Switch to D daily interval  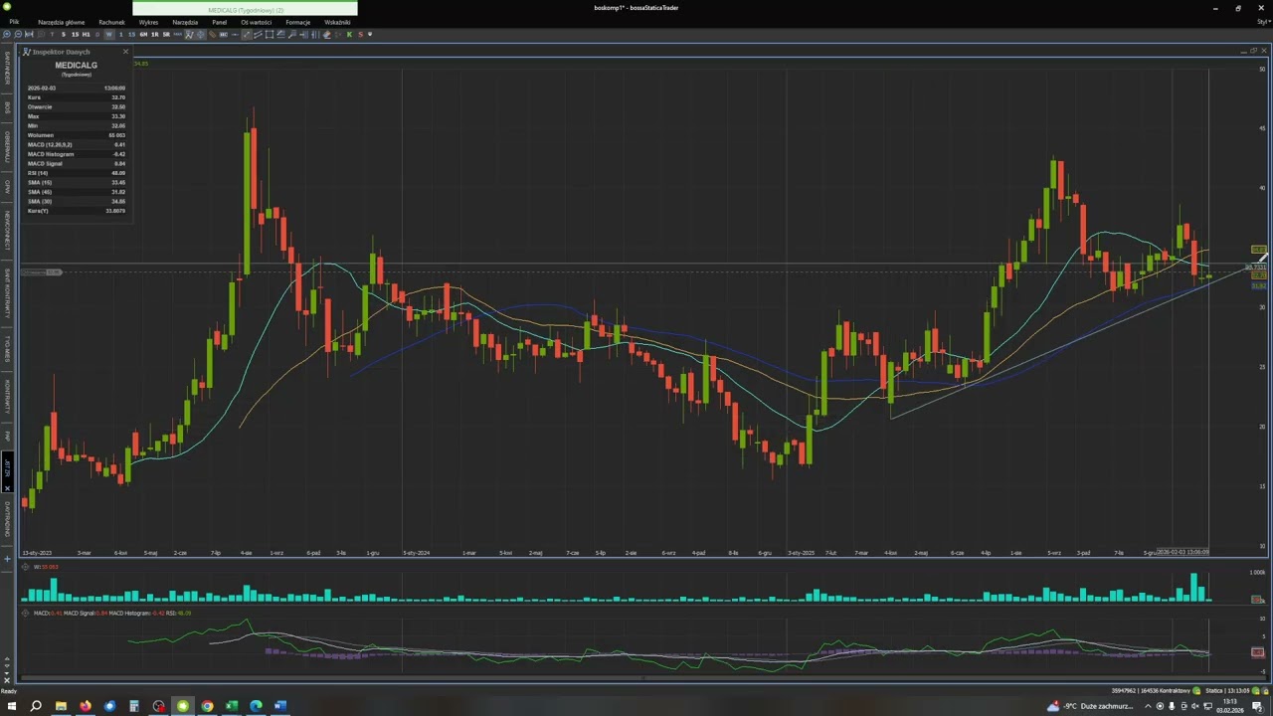[x=97, y=34]
